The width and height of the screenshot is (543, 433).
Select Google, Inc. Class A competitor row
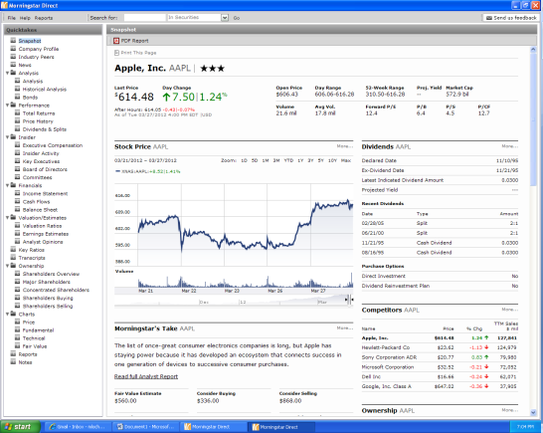point(440,386)
